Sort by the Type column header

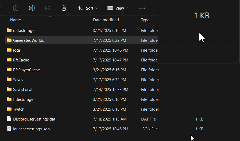coord(145,20)
